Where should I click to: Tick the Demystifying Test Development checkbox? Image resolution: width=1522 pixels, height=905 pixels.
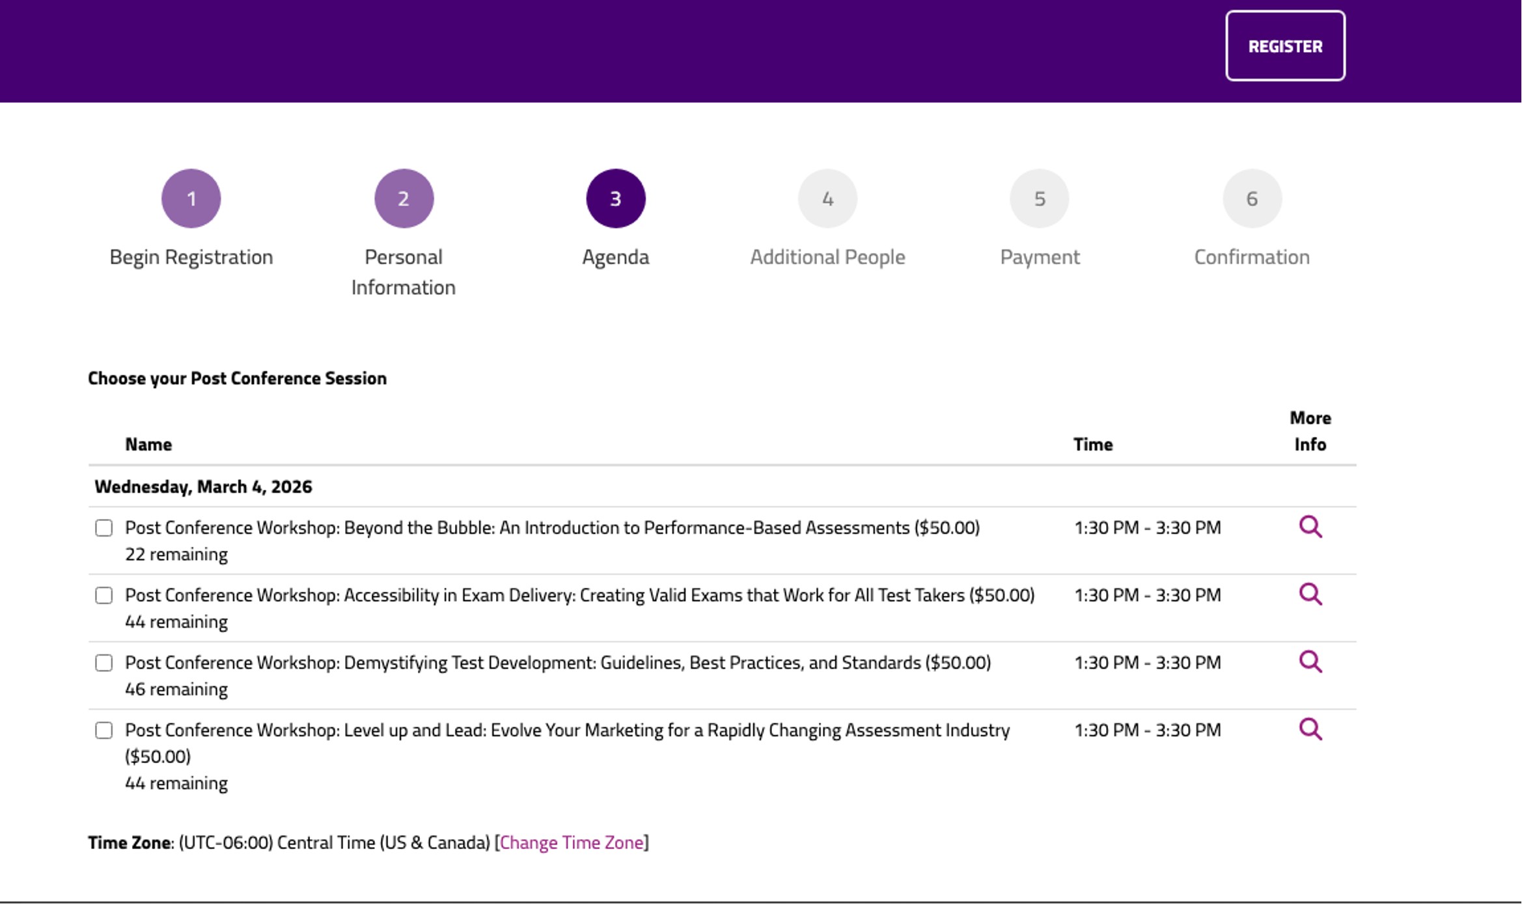pyautogui.click(x=104, y=663)
